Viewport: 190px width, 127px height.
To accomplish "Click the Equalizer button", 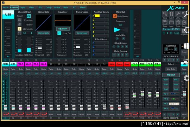I will click(63, 29).
